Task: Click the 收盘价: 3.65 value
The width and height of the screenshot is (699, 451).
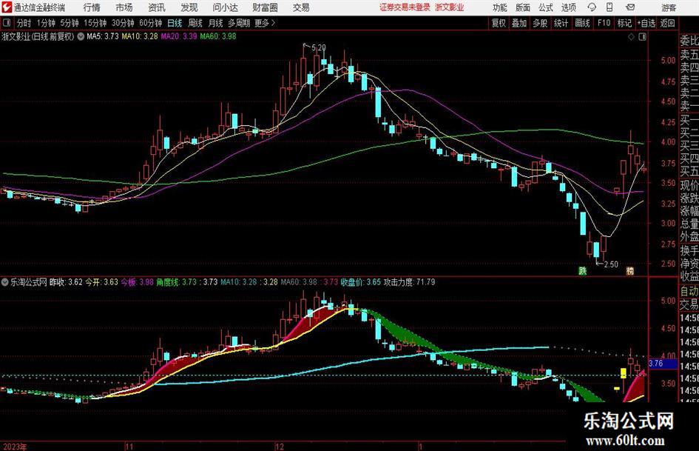Action: coord(361,282)
